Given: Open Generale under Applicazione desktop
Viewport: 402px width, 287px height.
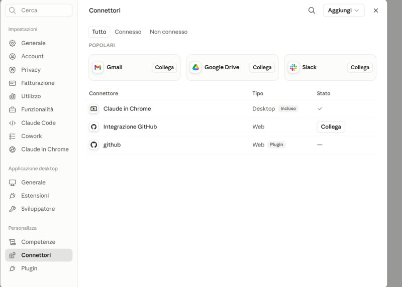Looking at the screenshot, I should tap(39, 182).
